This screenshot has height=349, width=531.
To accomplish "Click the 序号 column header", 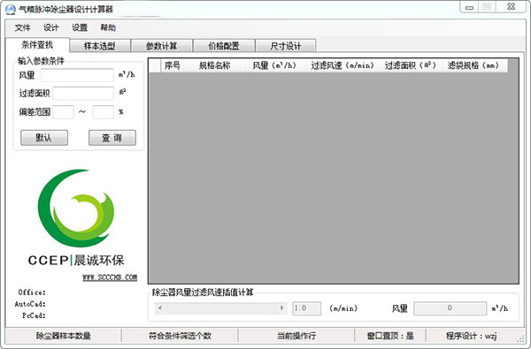I will pyautogui.click(x=172, y=65).
